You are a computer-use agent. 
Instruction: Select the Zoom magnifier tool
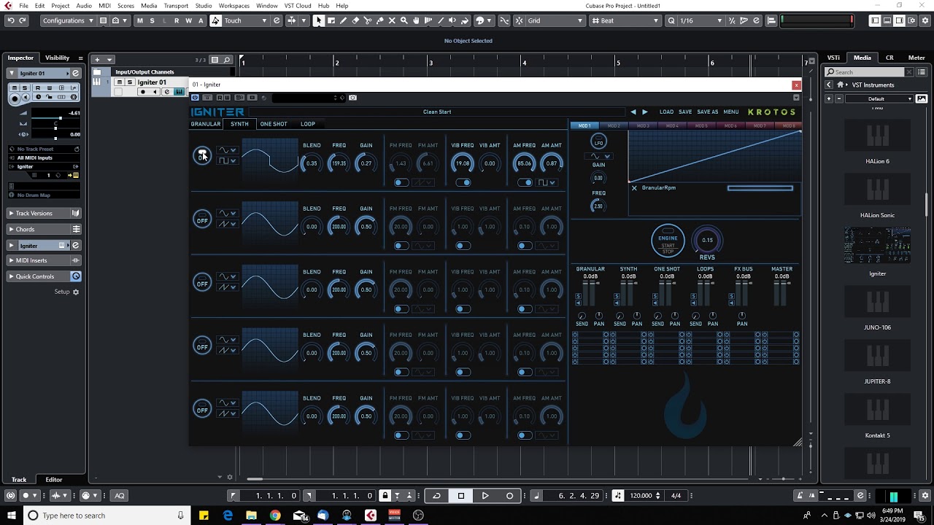(404, 20)
